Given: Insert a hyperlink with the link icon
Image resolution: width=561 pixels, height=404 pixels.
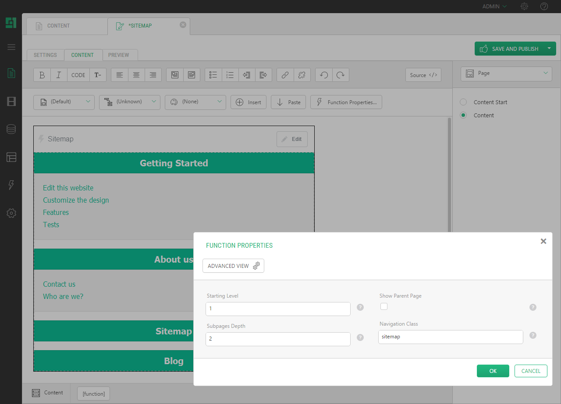Looking at the screenshot, I should point(285,75).
